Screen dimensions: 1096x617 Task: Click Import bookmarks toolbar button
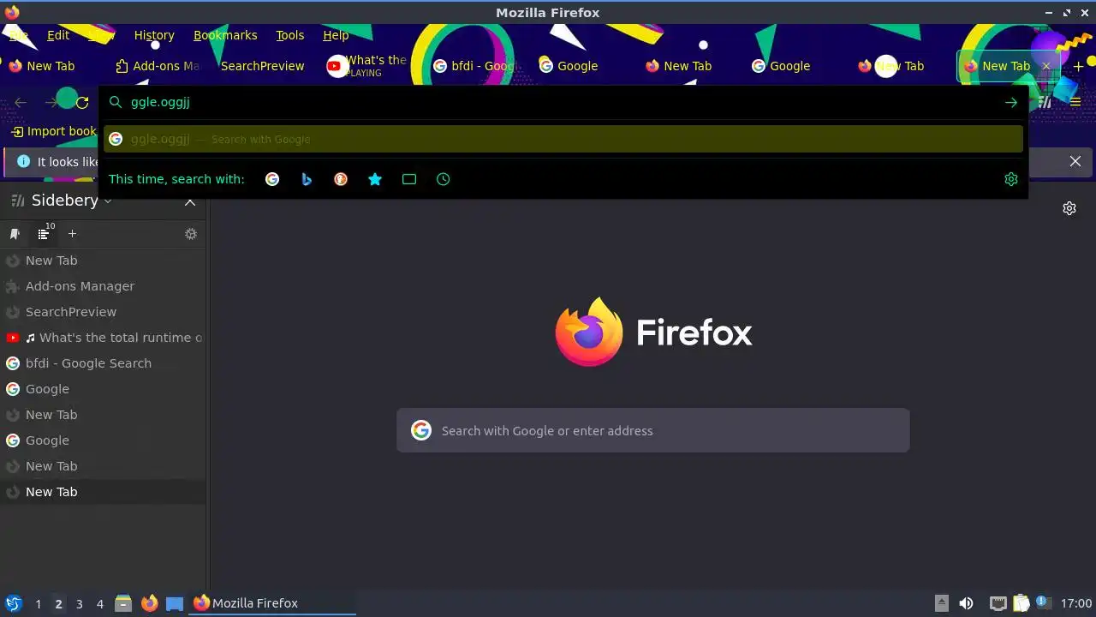(53, 131)
